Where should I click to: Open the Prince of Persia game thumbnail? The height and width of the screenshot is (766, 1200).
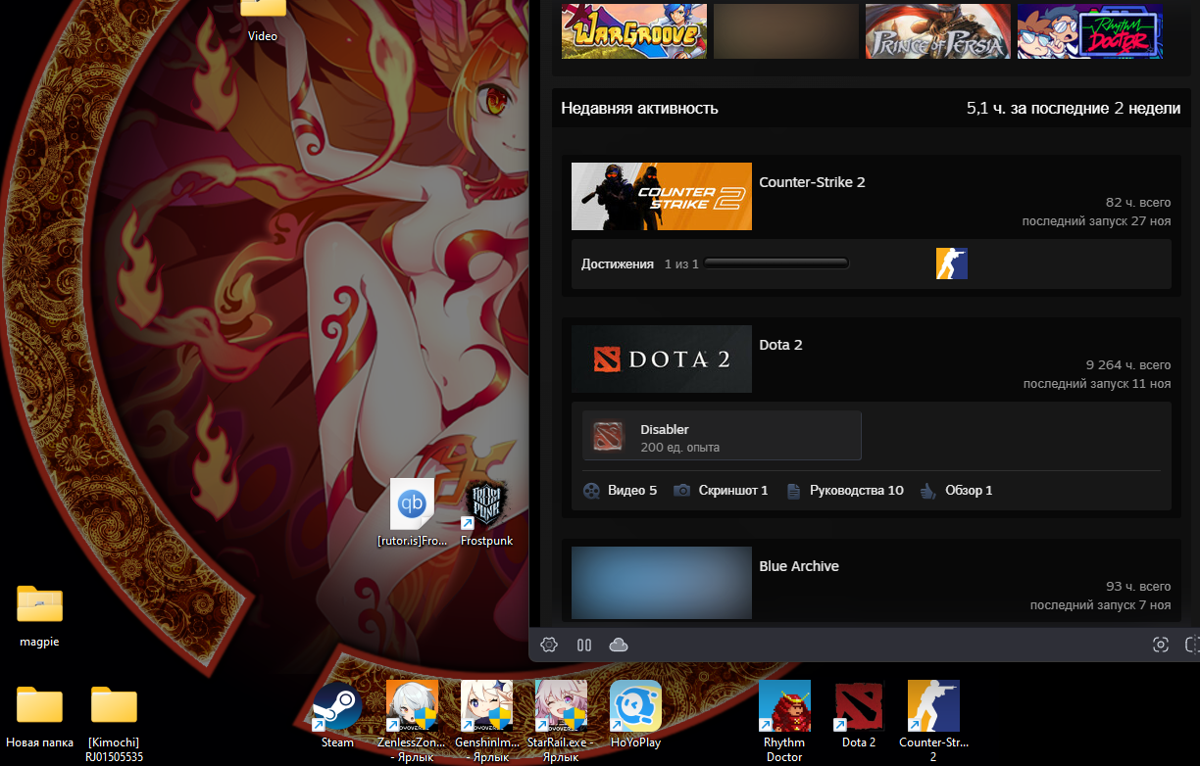click(x=937, y=31)
